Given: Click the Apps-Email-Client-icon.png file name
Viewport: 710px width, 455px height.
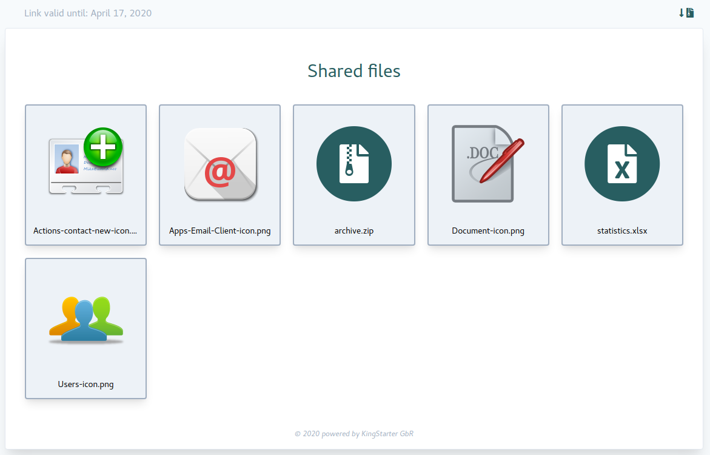Looking at the screenshot, I should click(x=220, y=231).
